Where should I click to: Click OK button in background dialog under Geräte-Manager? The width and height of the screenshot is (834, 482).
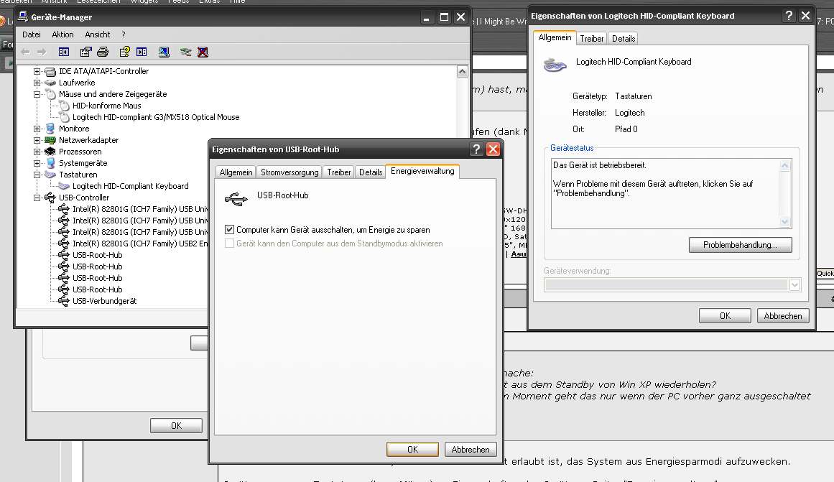pyautogui.click(x=176, y=425)
